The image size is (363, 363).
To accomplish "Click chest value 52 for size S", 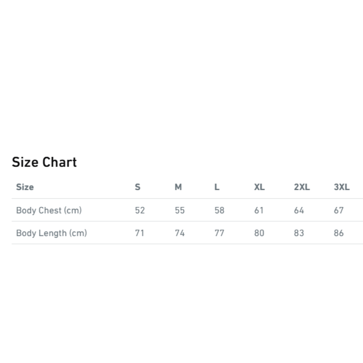I will [x=140, y=211].
